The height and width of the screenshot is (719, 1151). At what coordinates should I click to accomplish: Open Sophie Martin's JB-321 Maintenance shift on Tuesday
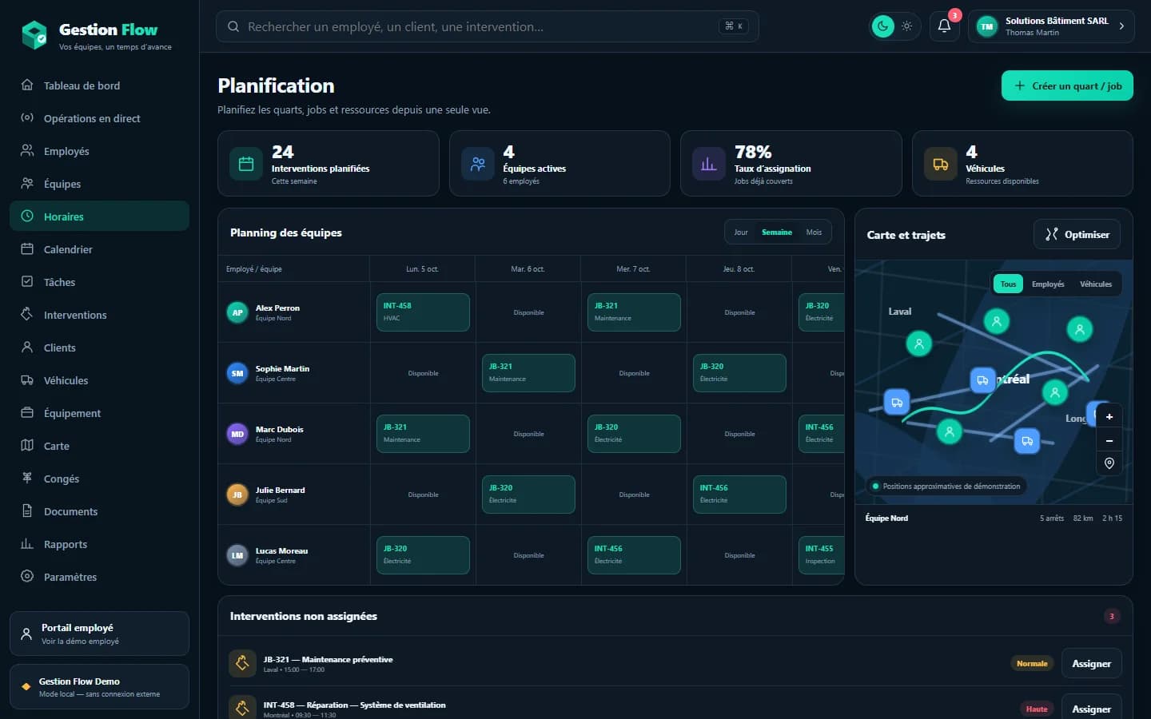pyautogui.click(x=528, y=373)
